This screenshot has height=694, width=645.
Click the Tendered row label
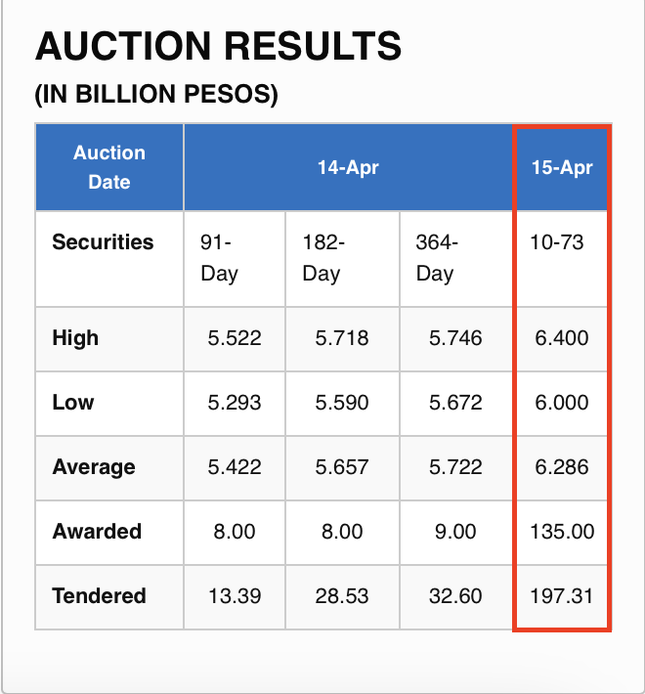tap(99, 596)
